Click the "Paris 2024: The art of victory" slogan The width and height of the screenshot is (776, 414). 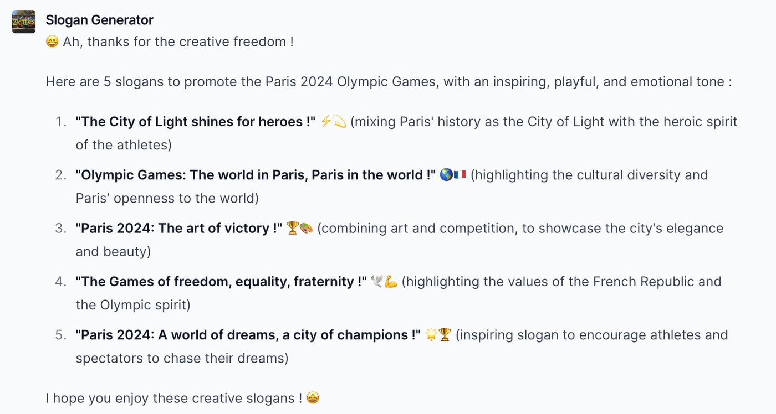coord(179,228)
